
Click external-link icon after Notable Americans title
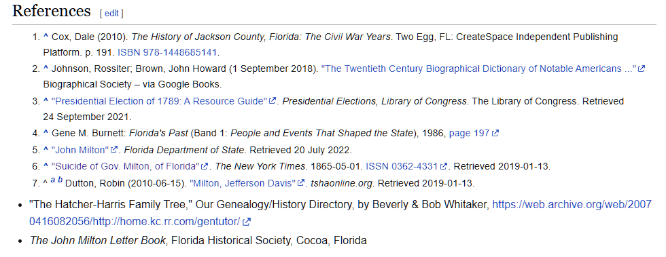tap(642, 68)
